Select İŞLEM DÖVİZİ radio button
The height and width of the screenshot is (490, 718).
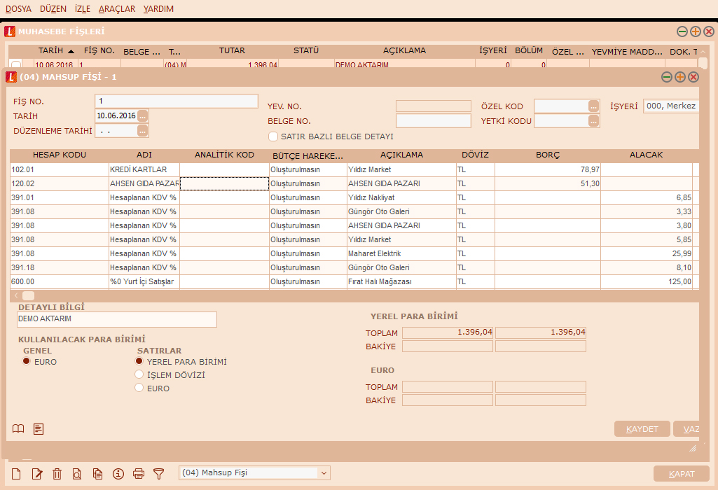pyautogui.click(x=139, y=374)
